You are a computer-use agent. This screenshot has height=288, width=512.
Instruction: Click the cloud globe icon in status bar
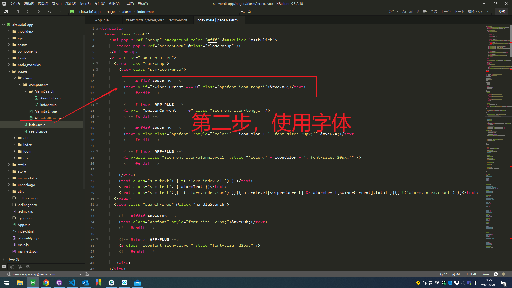87,274
